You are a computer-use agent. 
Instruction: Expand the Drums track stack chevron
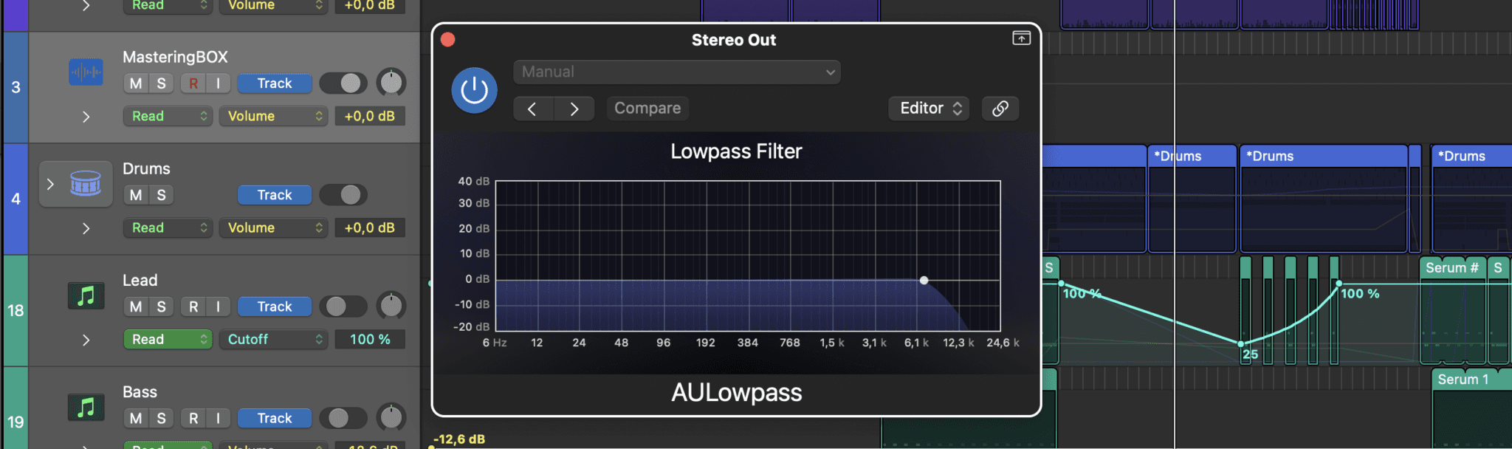pyautogui.click(x=50, y=184)
